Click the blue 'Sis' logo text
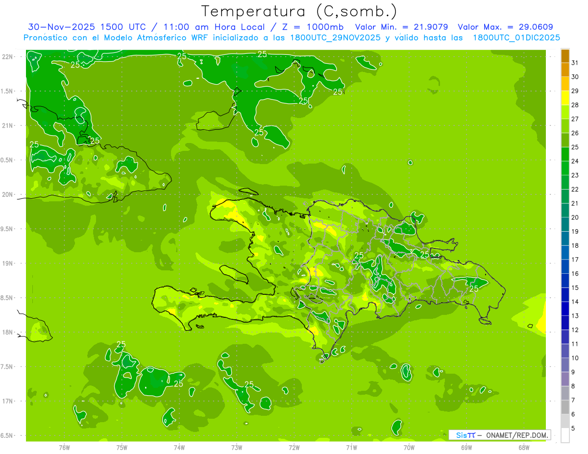This screenshot has height=454, width=588. (462, 435)
